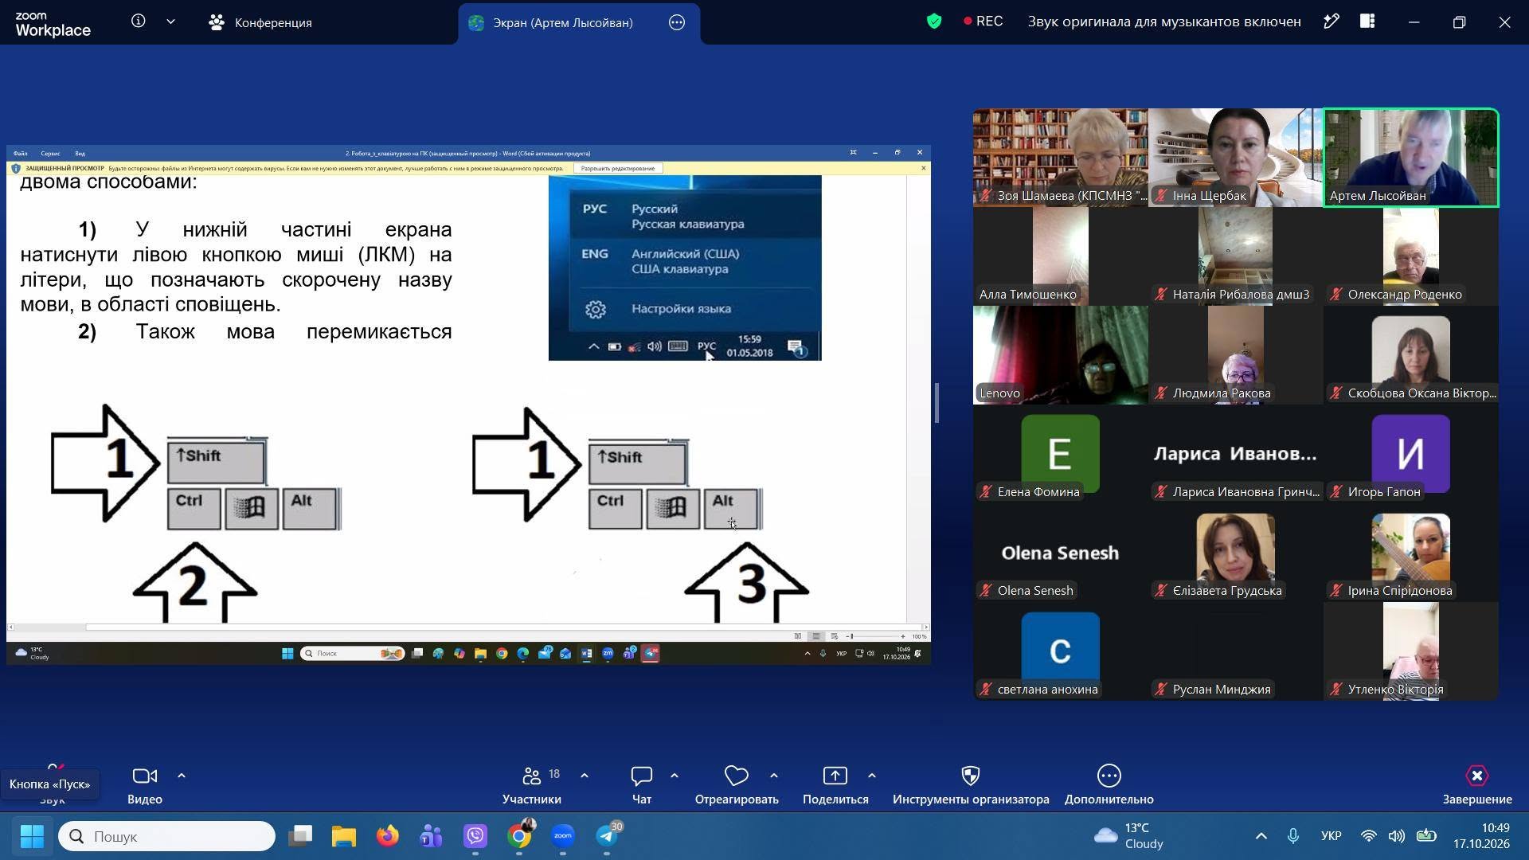Screen dimensions: 1529x860
Task: Expand the chat options arrow
Action: coord(675,776)
